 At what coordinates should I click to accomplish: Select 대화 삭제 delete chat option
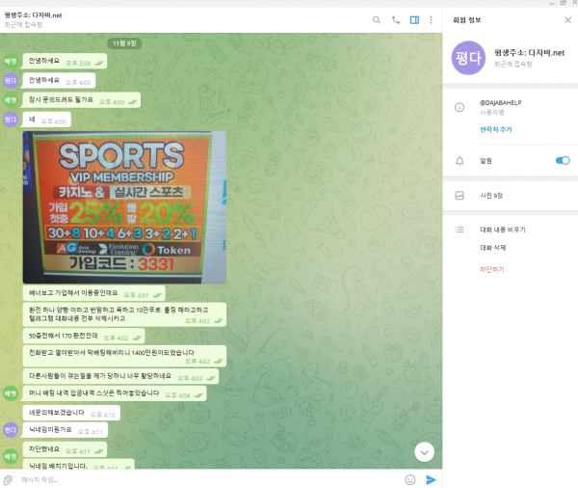[492, 248]
